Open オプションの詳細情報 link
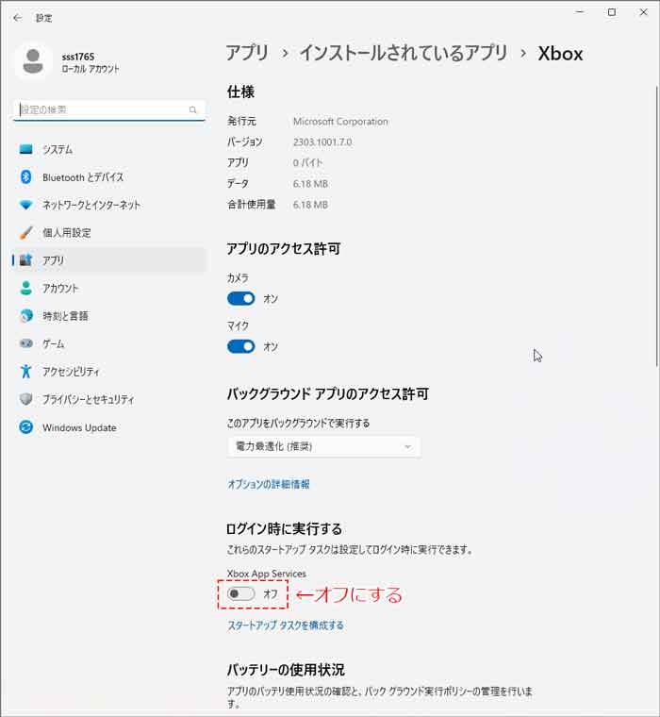Viewport: 660px width, 717px height. pyautogui.click(x=269, y=484)
